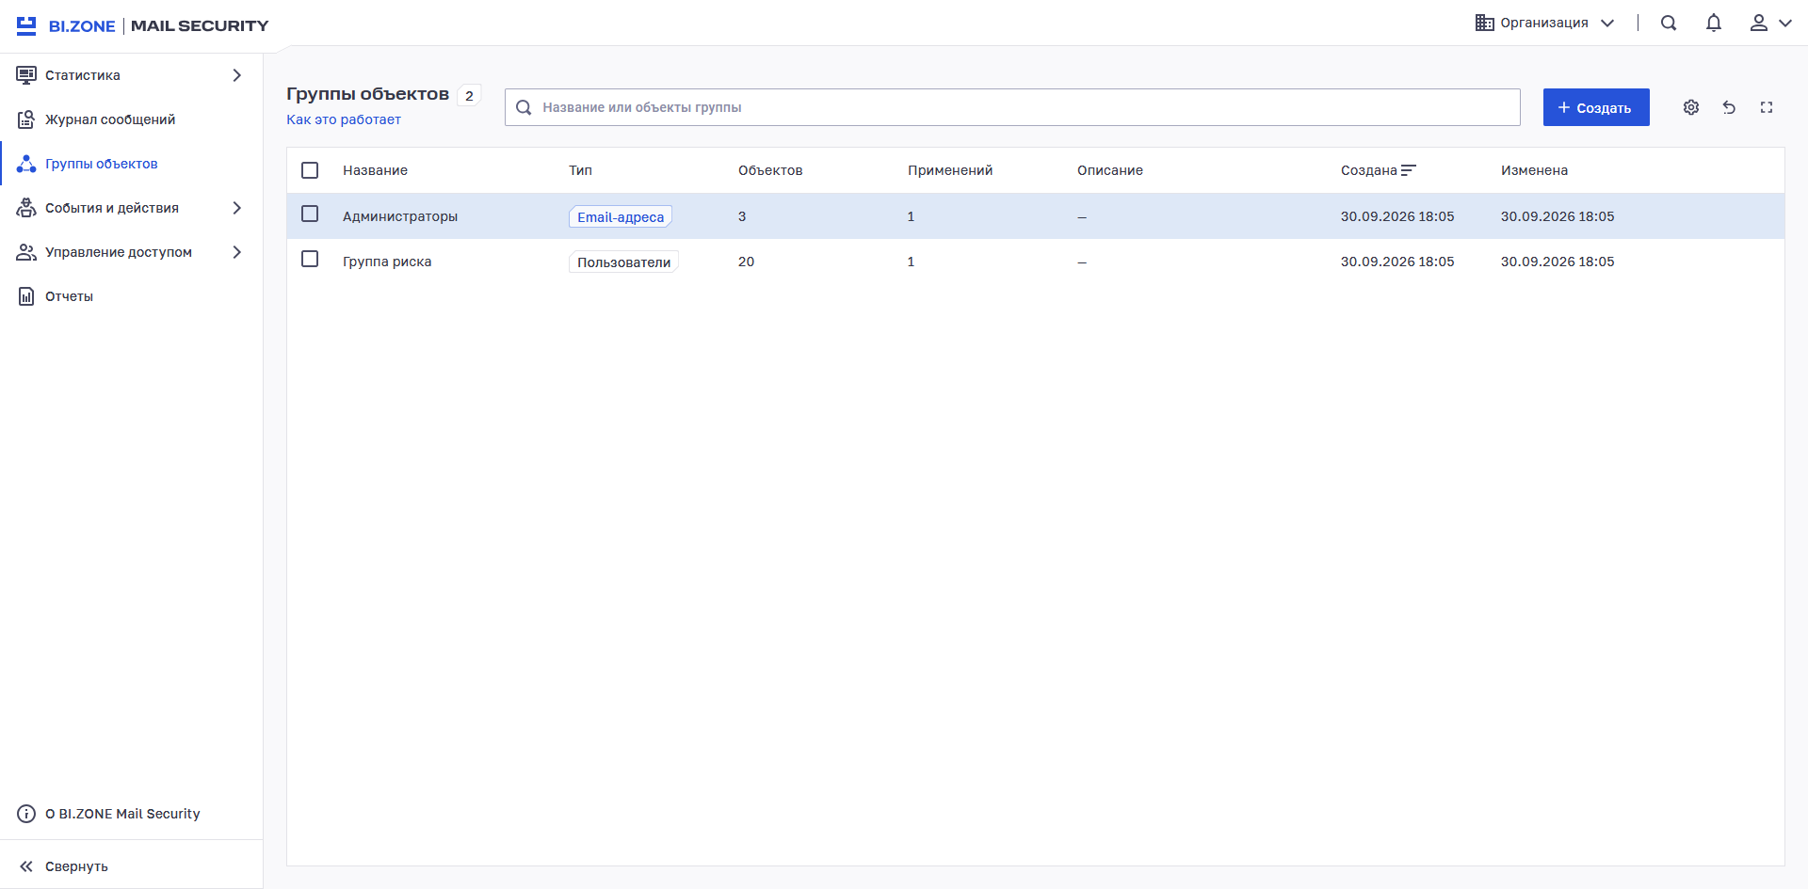Click the group name search field

click(x=1012, y=107)
